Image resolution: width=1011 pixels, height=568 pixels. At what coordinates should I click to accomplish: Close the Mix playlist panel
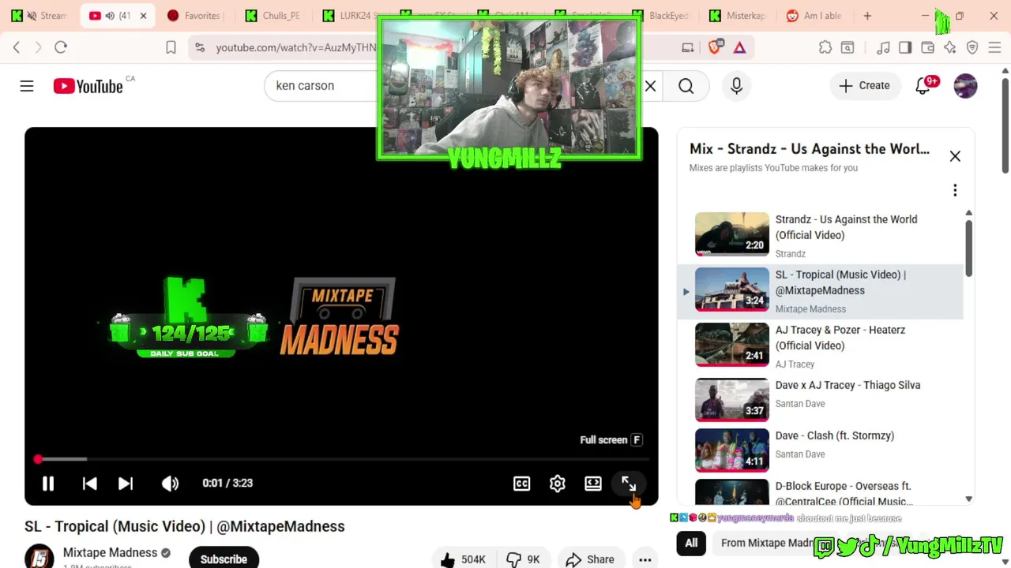point(955,156)
